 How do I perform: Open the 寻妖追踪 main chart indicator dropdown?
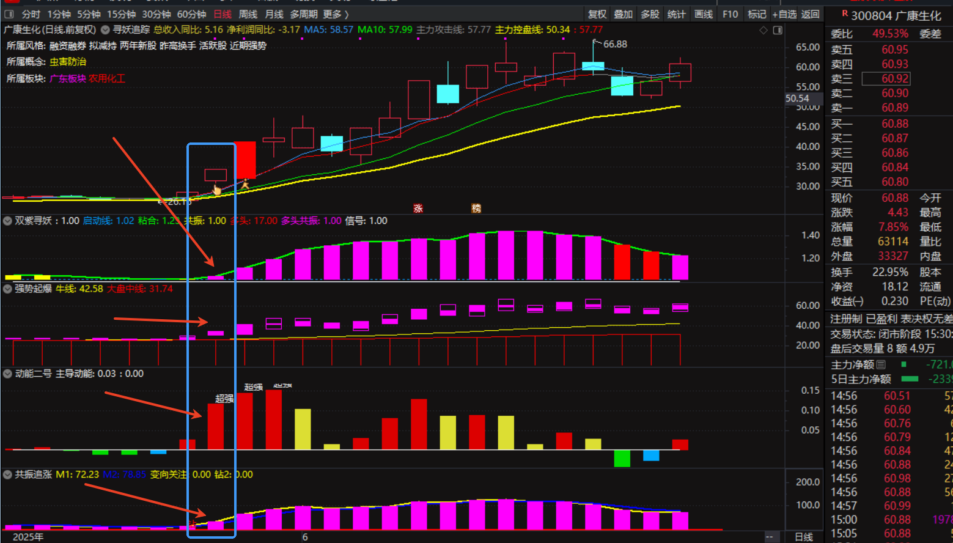point(105,29)
